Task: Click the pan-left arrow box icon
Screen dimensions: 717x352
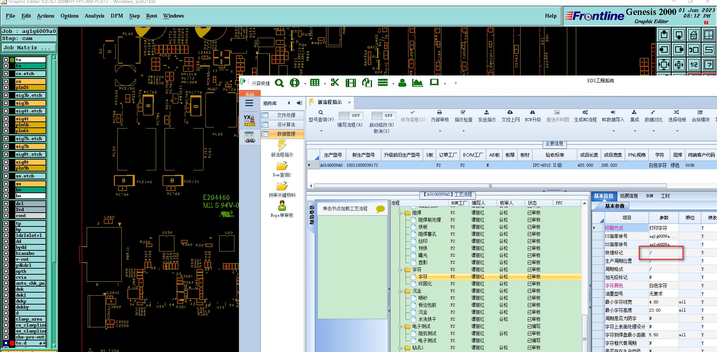Action: coord(664,50)
